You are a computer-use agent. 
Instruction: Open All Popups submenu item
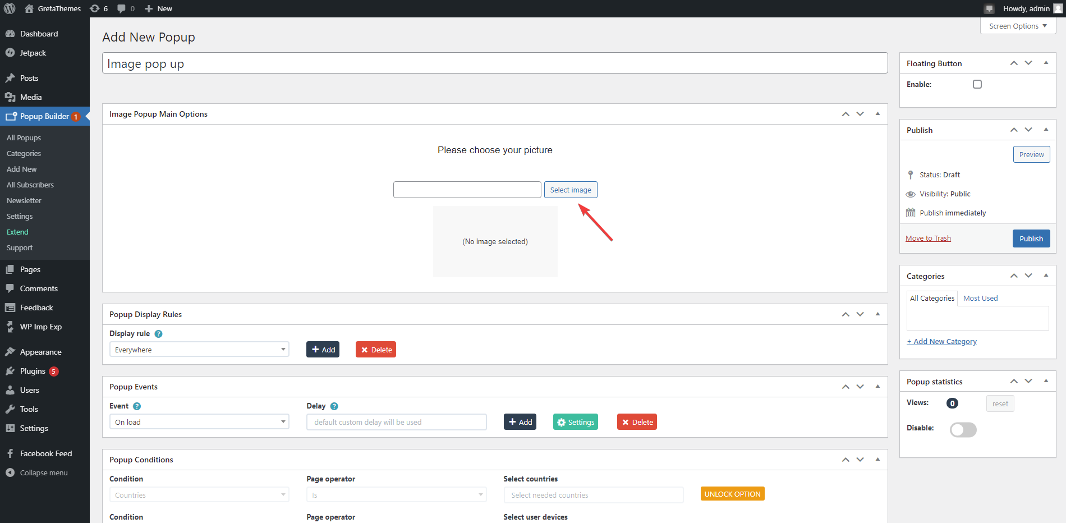pyautogui.click(x=24, y=137)
